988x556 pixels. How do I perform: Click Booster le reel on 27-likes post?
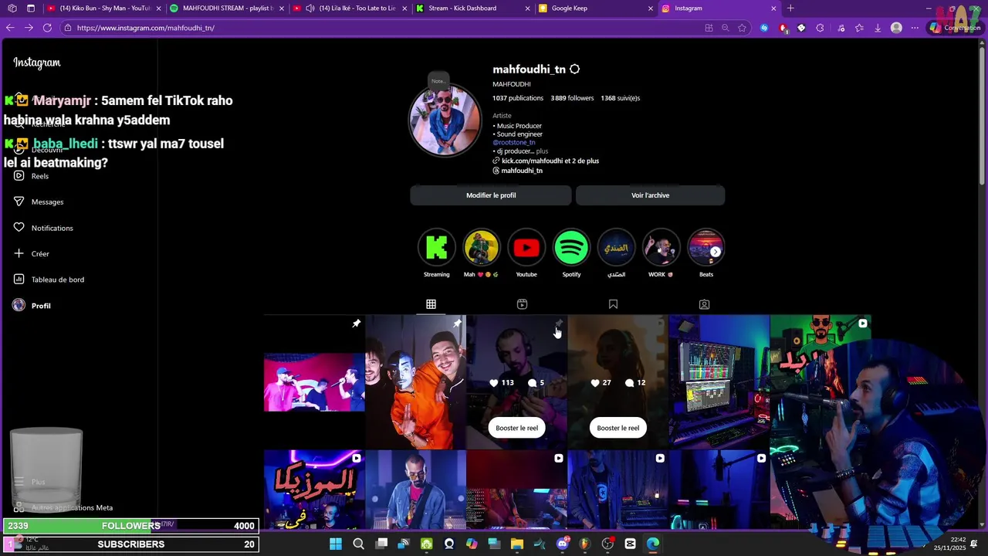617,428
